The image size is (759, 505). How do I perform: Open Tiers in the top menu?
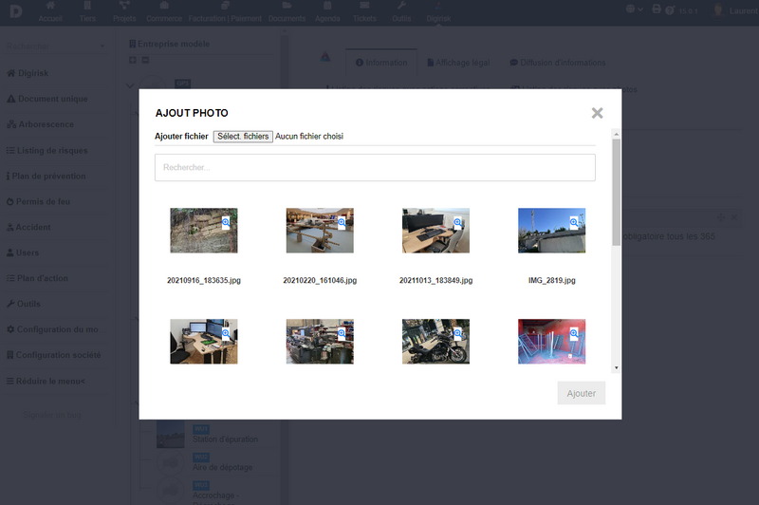(87, 12)
